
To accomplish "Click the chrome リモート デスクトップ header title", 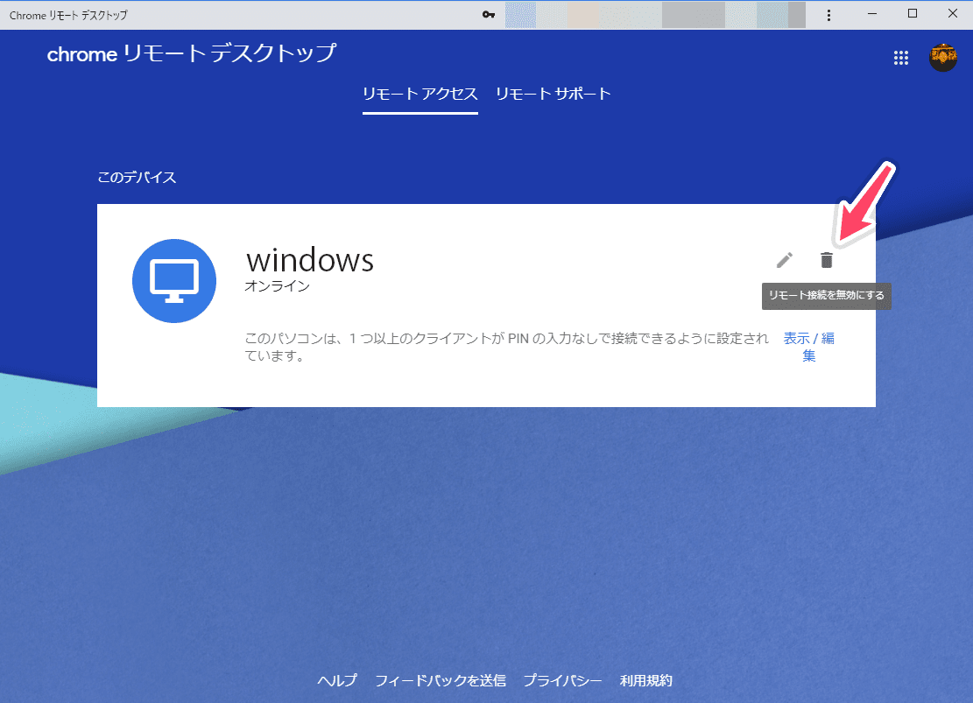I will (x=192, y=54).
